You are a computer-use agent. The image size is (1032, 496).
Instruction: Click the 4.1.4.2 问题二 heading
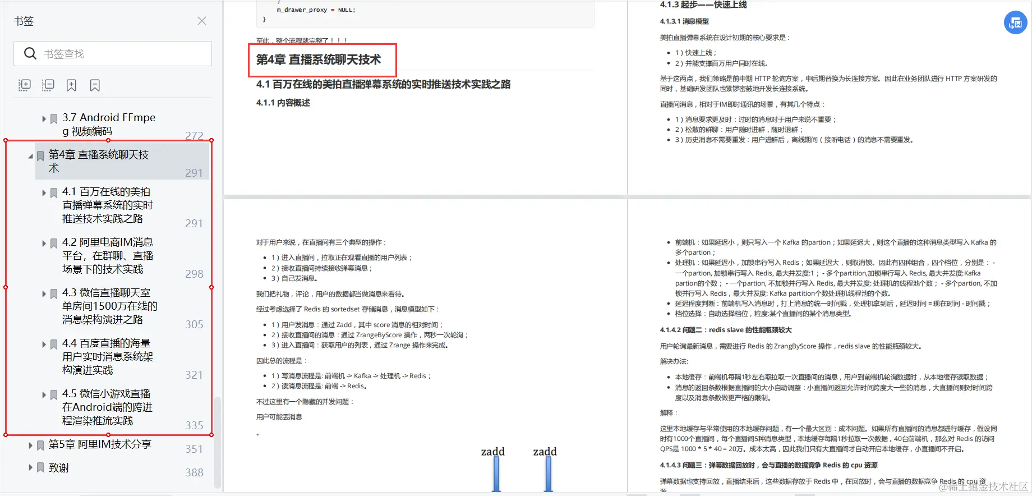(x=726, y=330)
